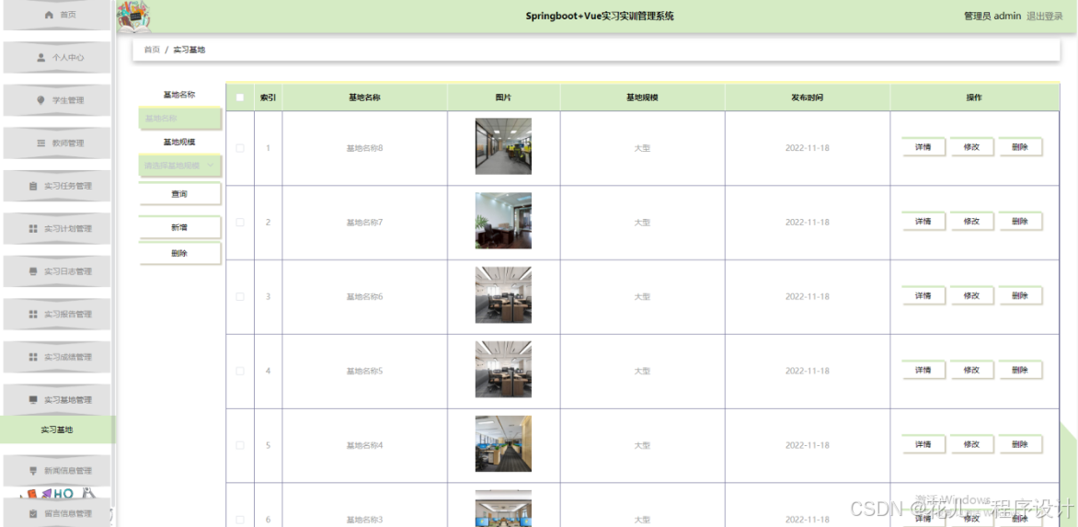This screenshot has width=1078, height=527.
Task: Open the 请选择基地规模 dropdown
Action: tap(179, 165)
